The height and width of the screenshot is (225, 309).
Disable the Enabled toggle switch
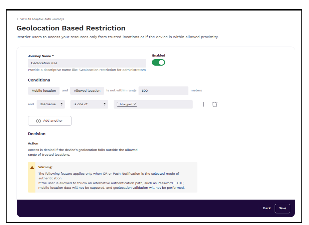(158, 62)
